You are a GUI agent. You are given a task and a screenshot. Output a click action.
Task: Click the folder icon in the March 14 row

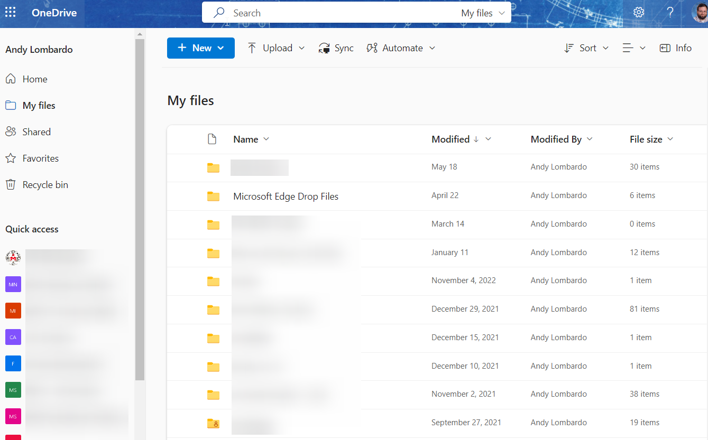(213, 225)
